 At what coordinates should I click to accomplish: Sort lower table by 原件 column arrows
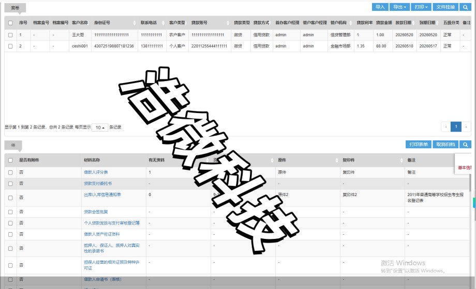point(337,160)
